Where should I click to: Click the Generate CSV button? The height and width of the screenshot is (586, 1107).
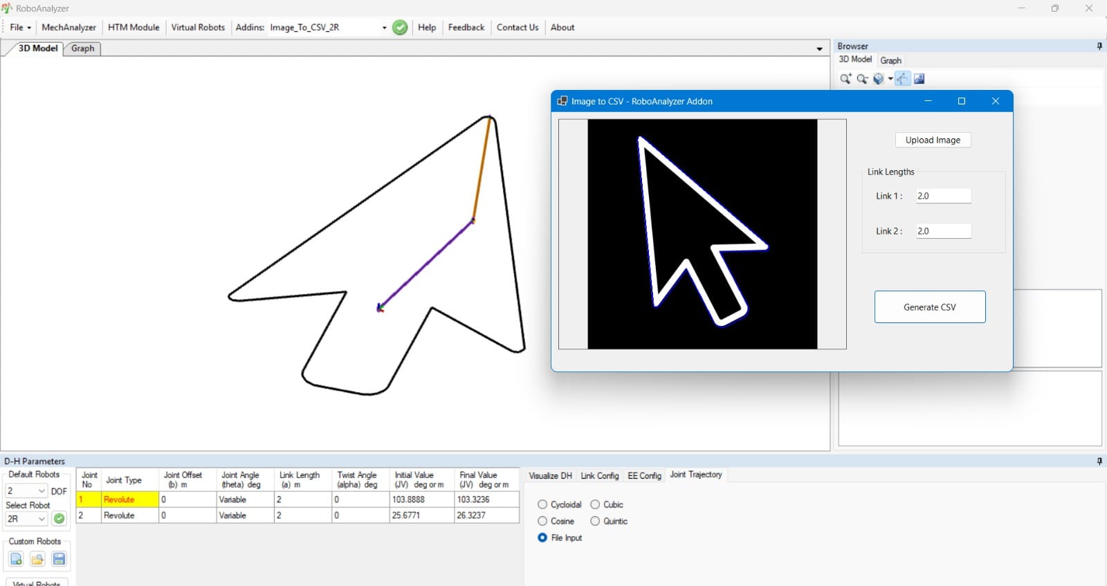coord(930,307)
